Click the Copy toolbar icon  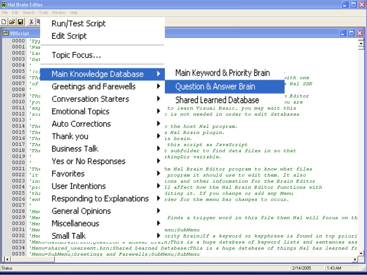tap(38, 22)
